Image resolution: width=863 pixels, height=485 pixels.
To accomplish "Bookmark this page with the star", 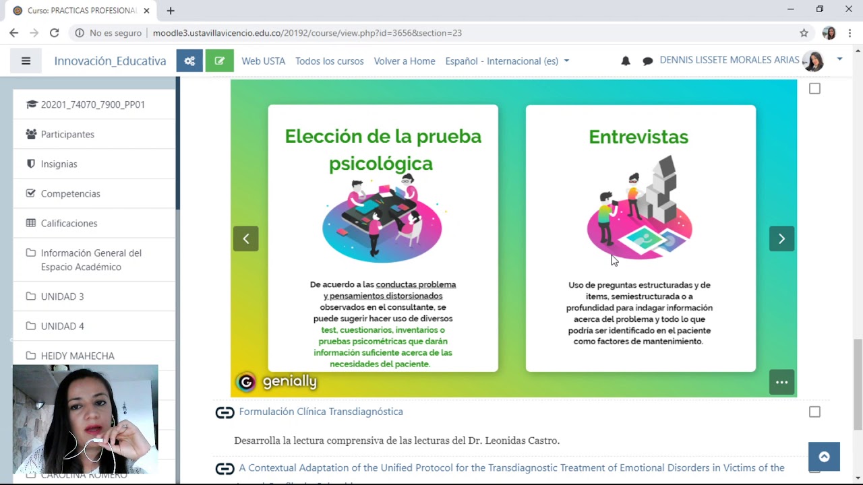I will tap(804, 32).
